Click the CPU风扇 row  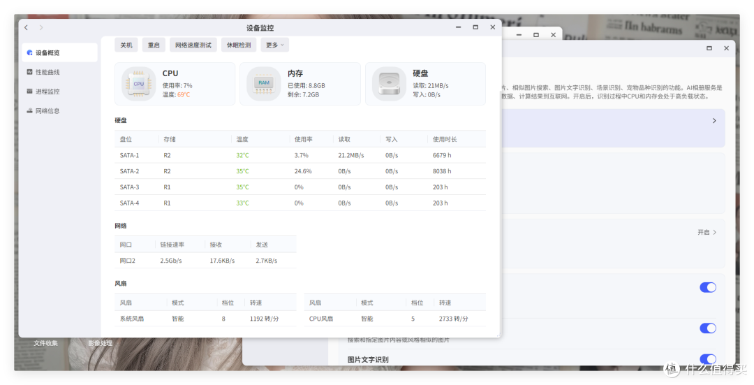tap(394, 318)
